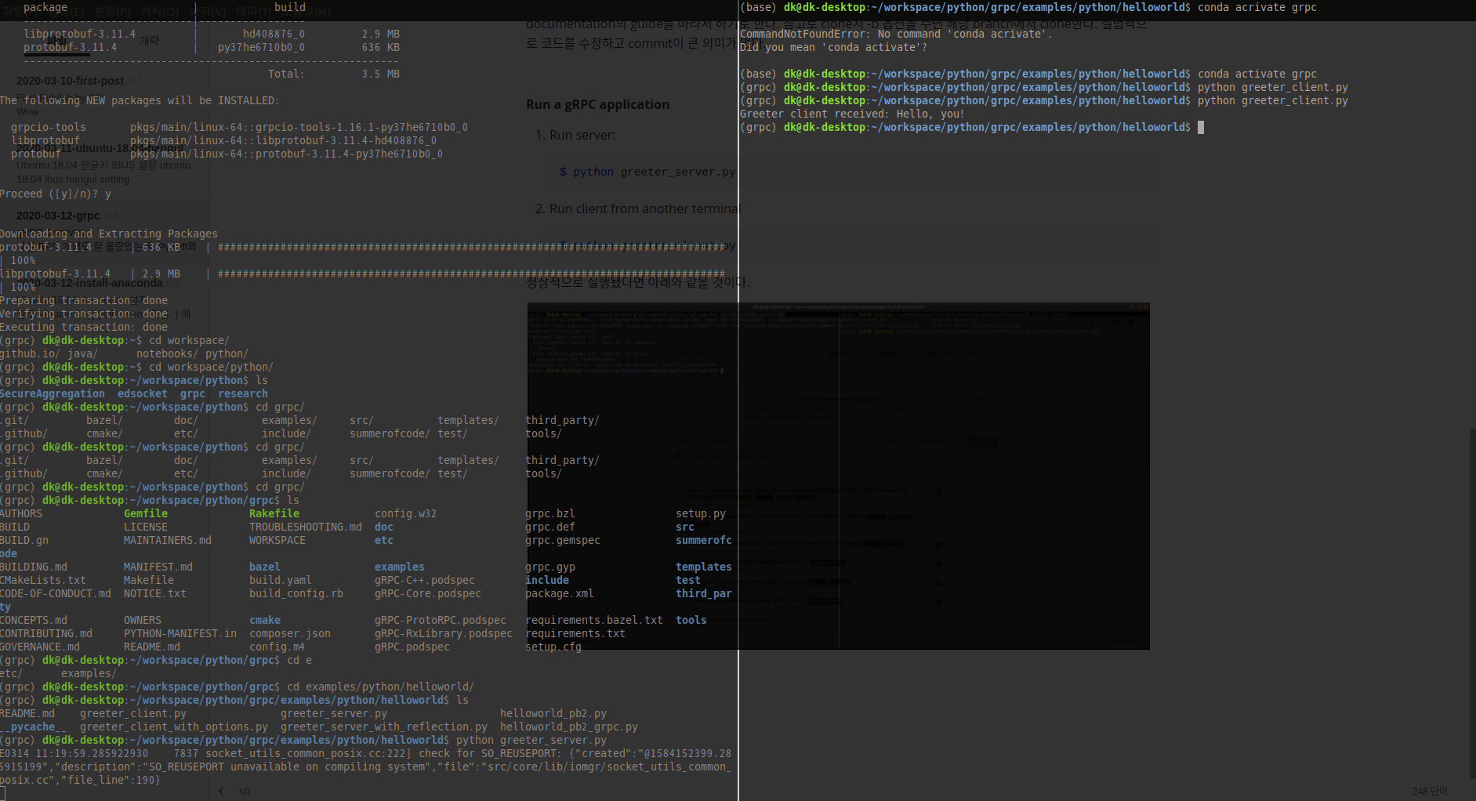Click the Gemfile entry in ls listing
This screenshot has height=801, width=1476.
146,513
